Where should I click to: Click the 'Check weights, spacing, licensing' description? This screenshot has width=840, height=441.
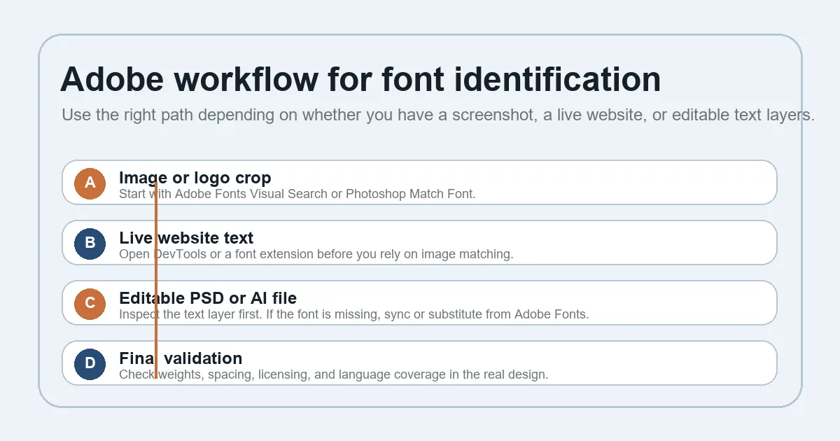334,374
